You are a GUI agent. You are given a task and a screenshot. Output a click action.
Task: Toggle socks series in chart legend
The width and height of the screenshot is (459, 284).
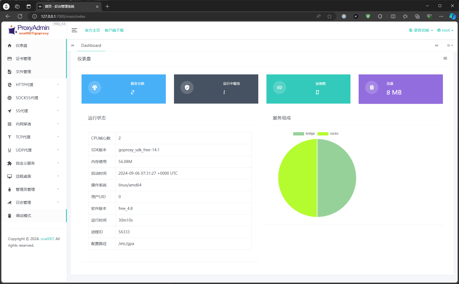[x=328, y=134]
